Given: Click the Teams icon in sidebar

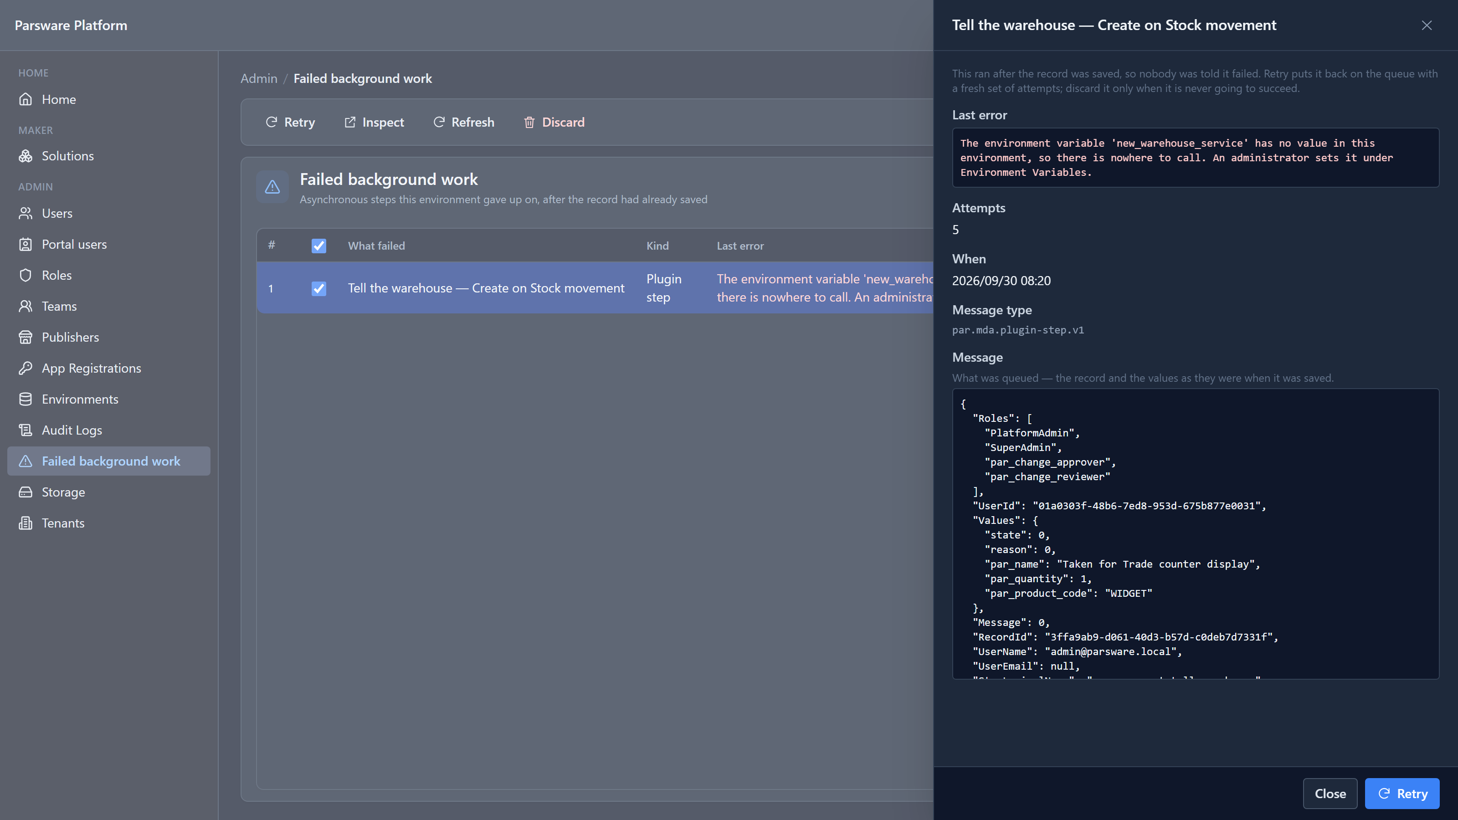Looking at the screenshot, I should [26, 306].
